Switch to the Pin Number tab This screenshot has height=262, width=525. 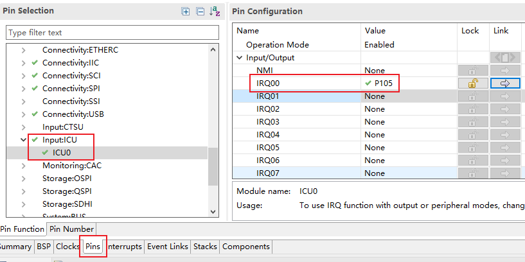click(x=71, y=229)
